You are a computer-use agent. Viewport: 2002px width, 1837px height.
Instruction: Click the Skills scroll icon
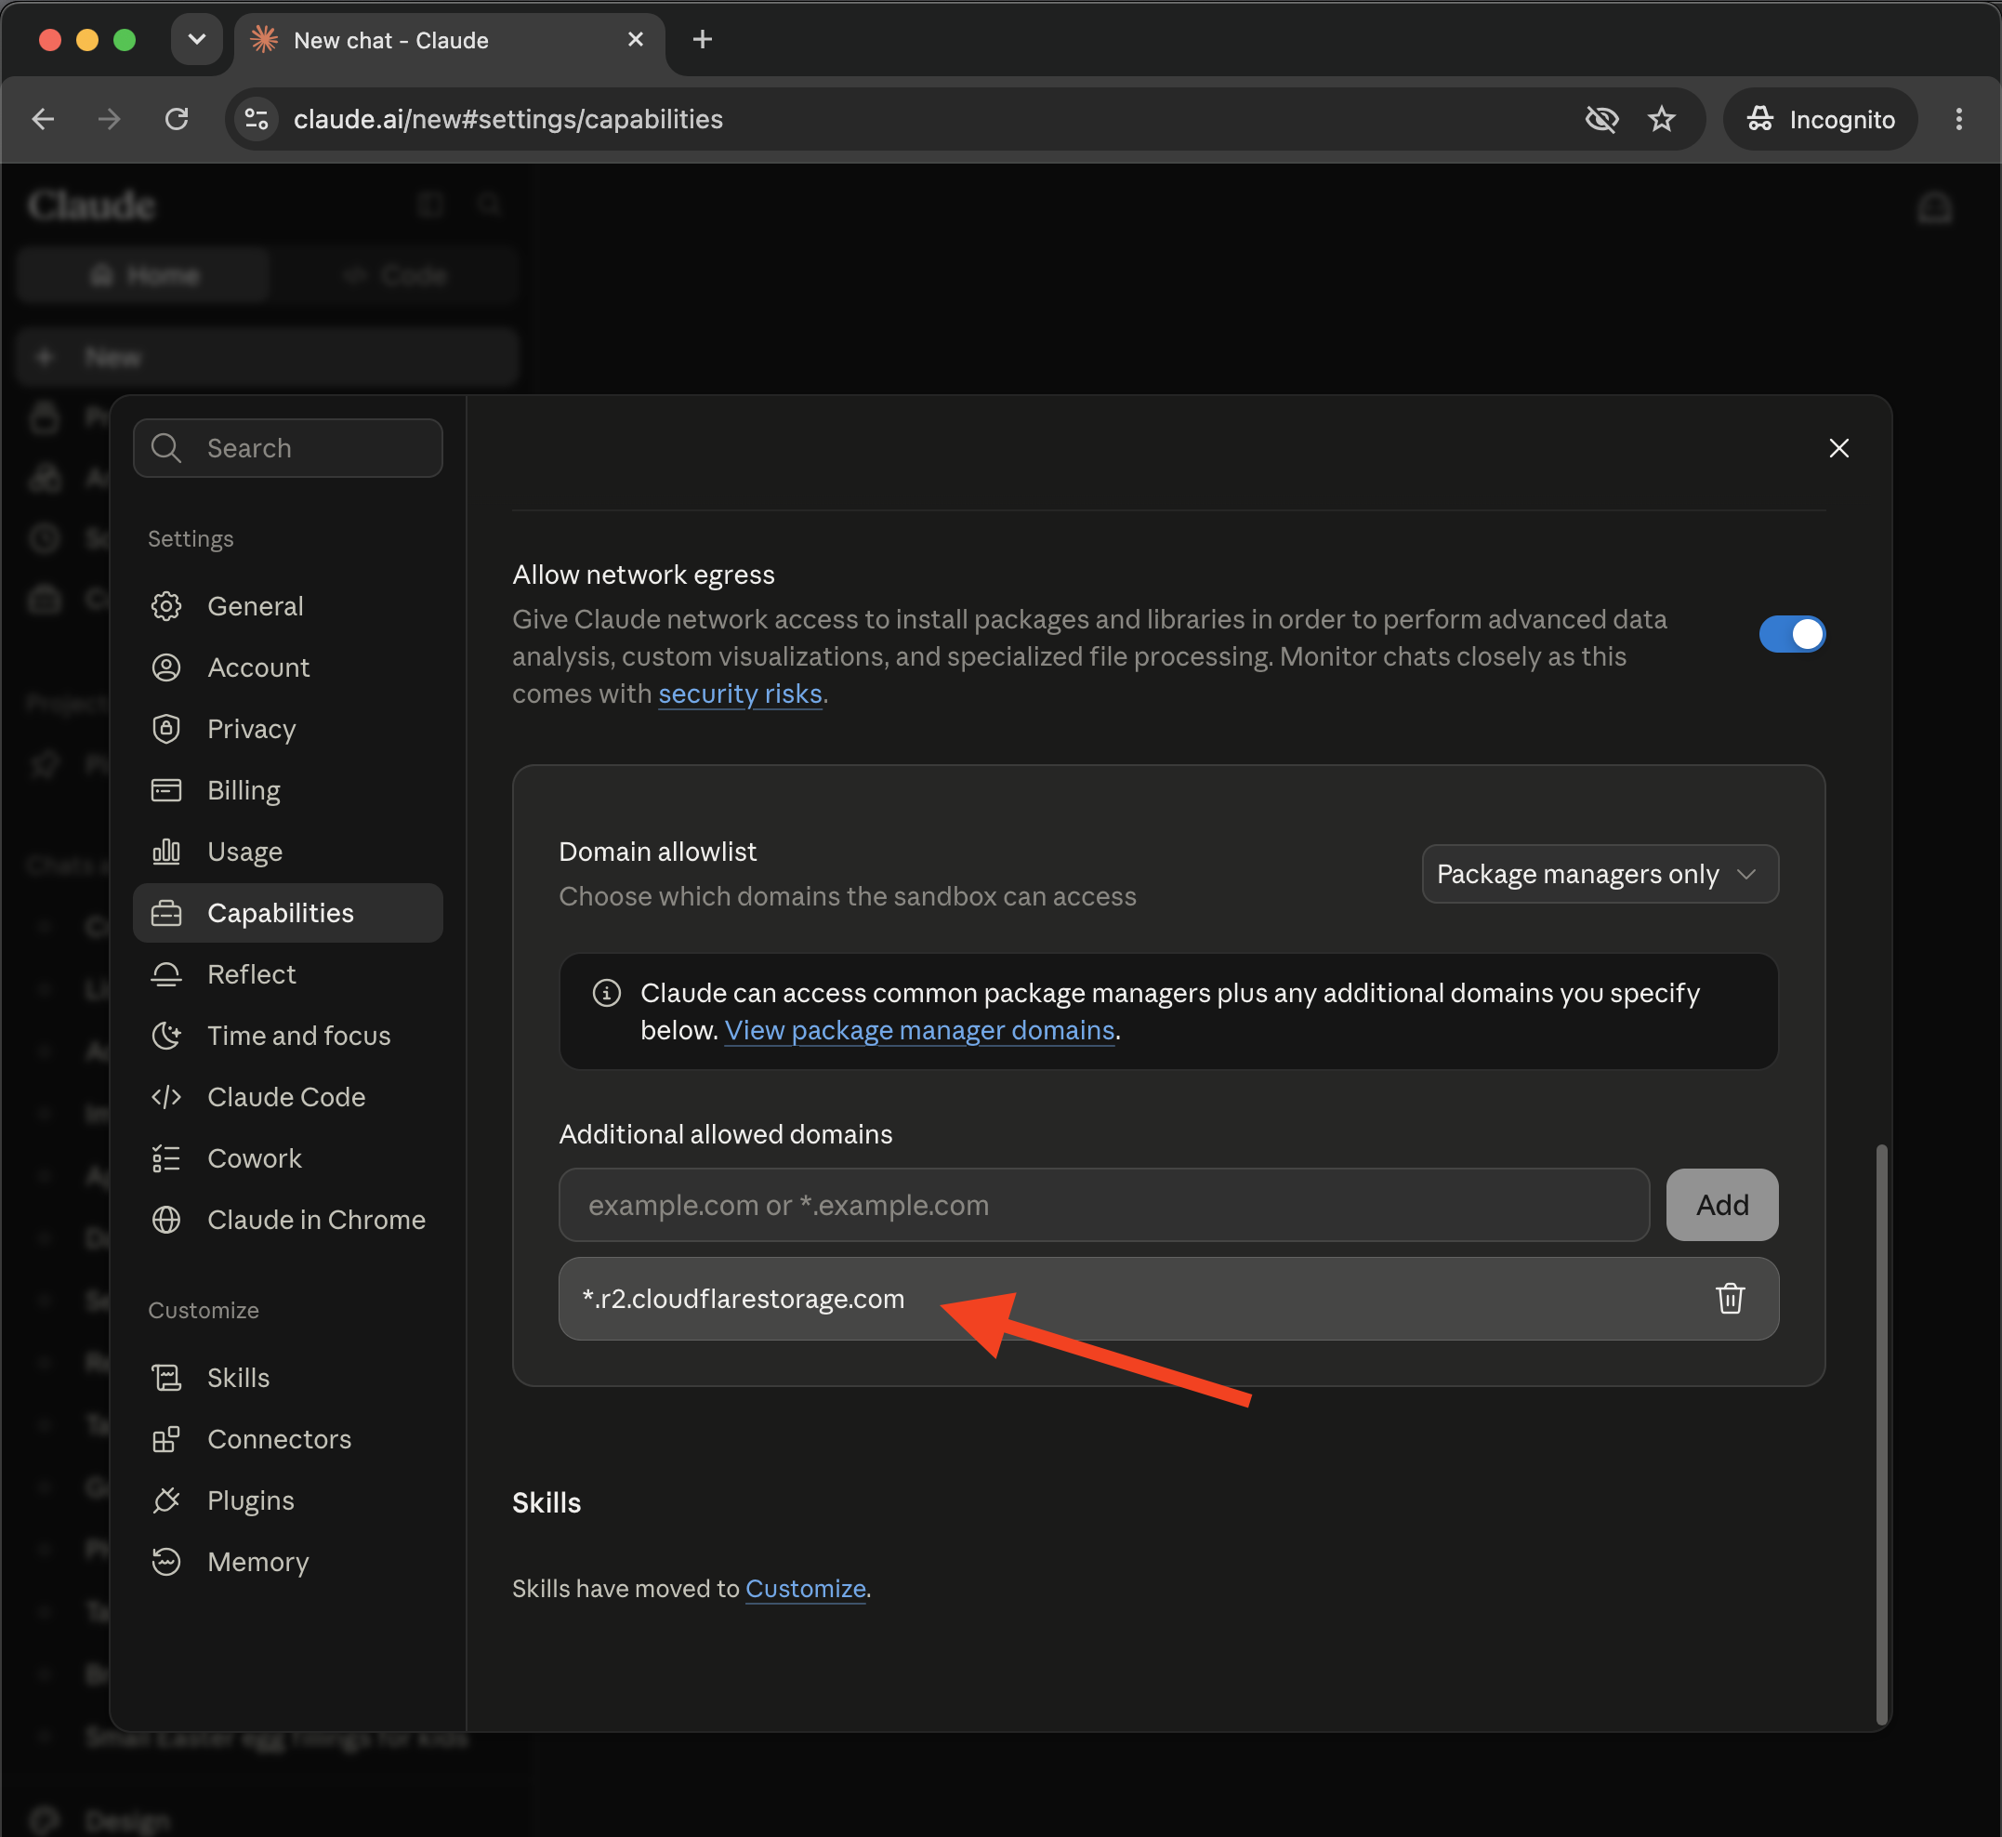click(166, 1378)
